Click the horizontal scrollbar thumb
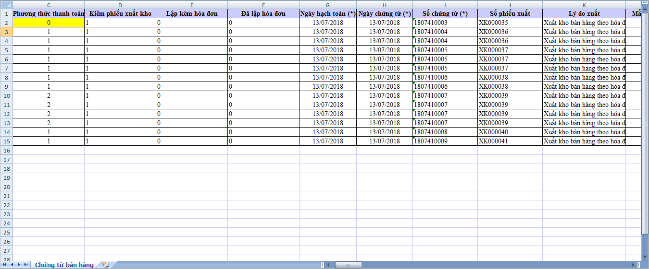 [348, 265]
